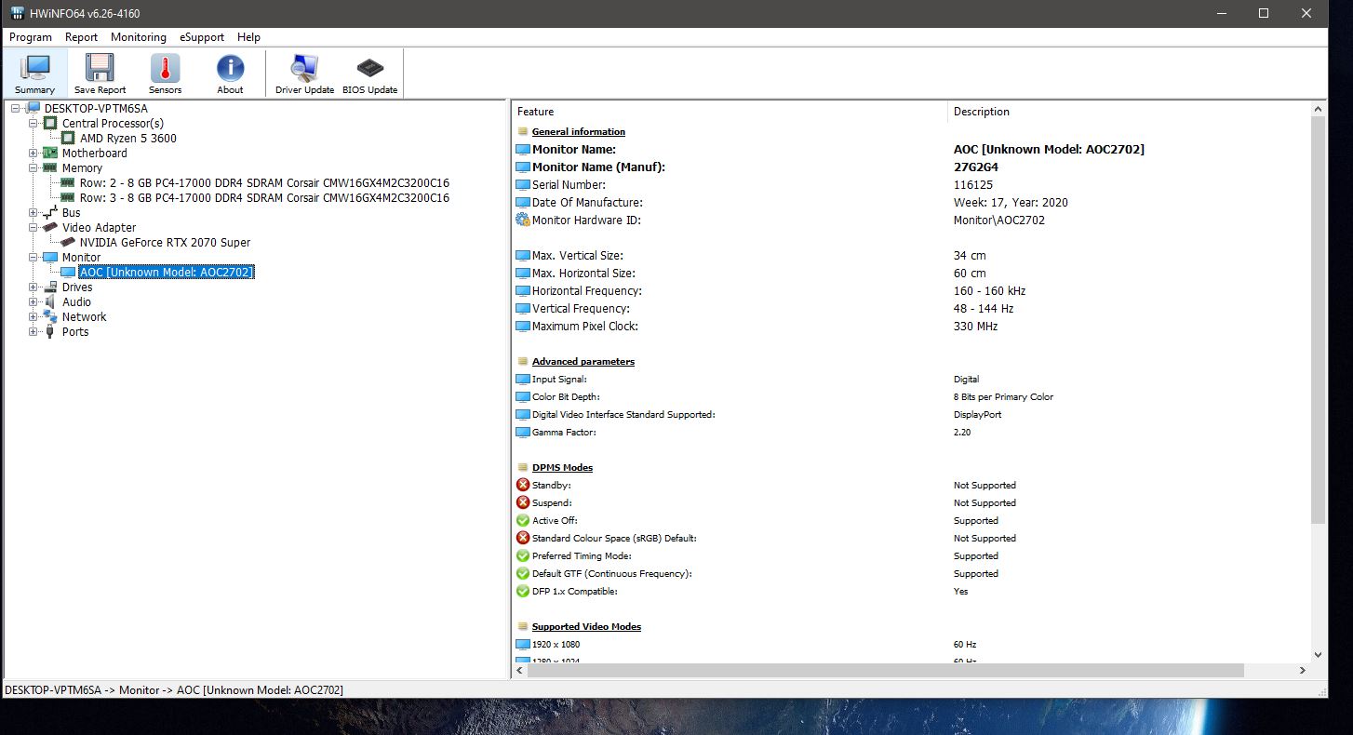Click the horizontal scrollbar right arrow

pos(1302,671)
